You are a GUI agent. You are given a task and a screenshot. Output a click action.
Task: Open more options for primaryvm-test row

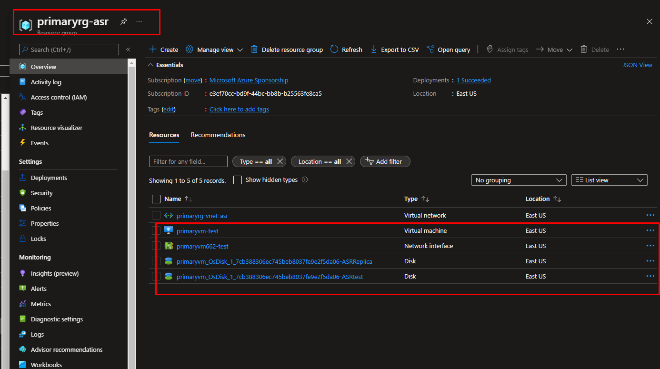(x=650, y=230)
